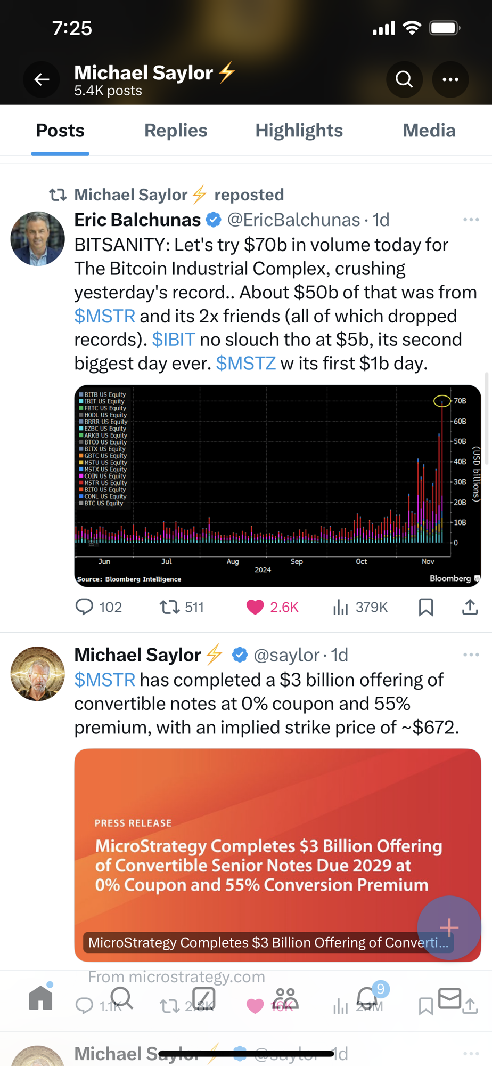Tap the back arrow button
Viewport: 492px width, 1066px height.
point(42,80)
